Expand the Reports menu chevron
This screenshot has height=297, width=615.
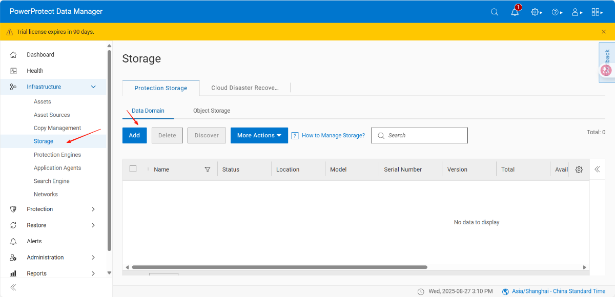pos(93,273)
